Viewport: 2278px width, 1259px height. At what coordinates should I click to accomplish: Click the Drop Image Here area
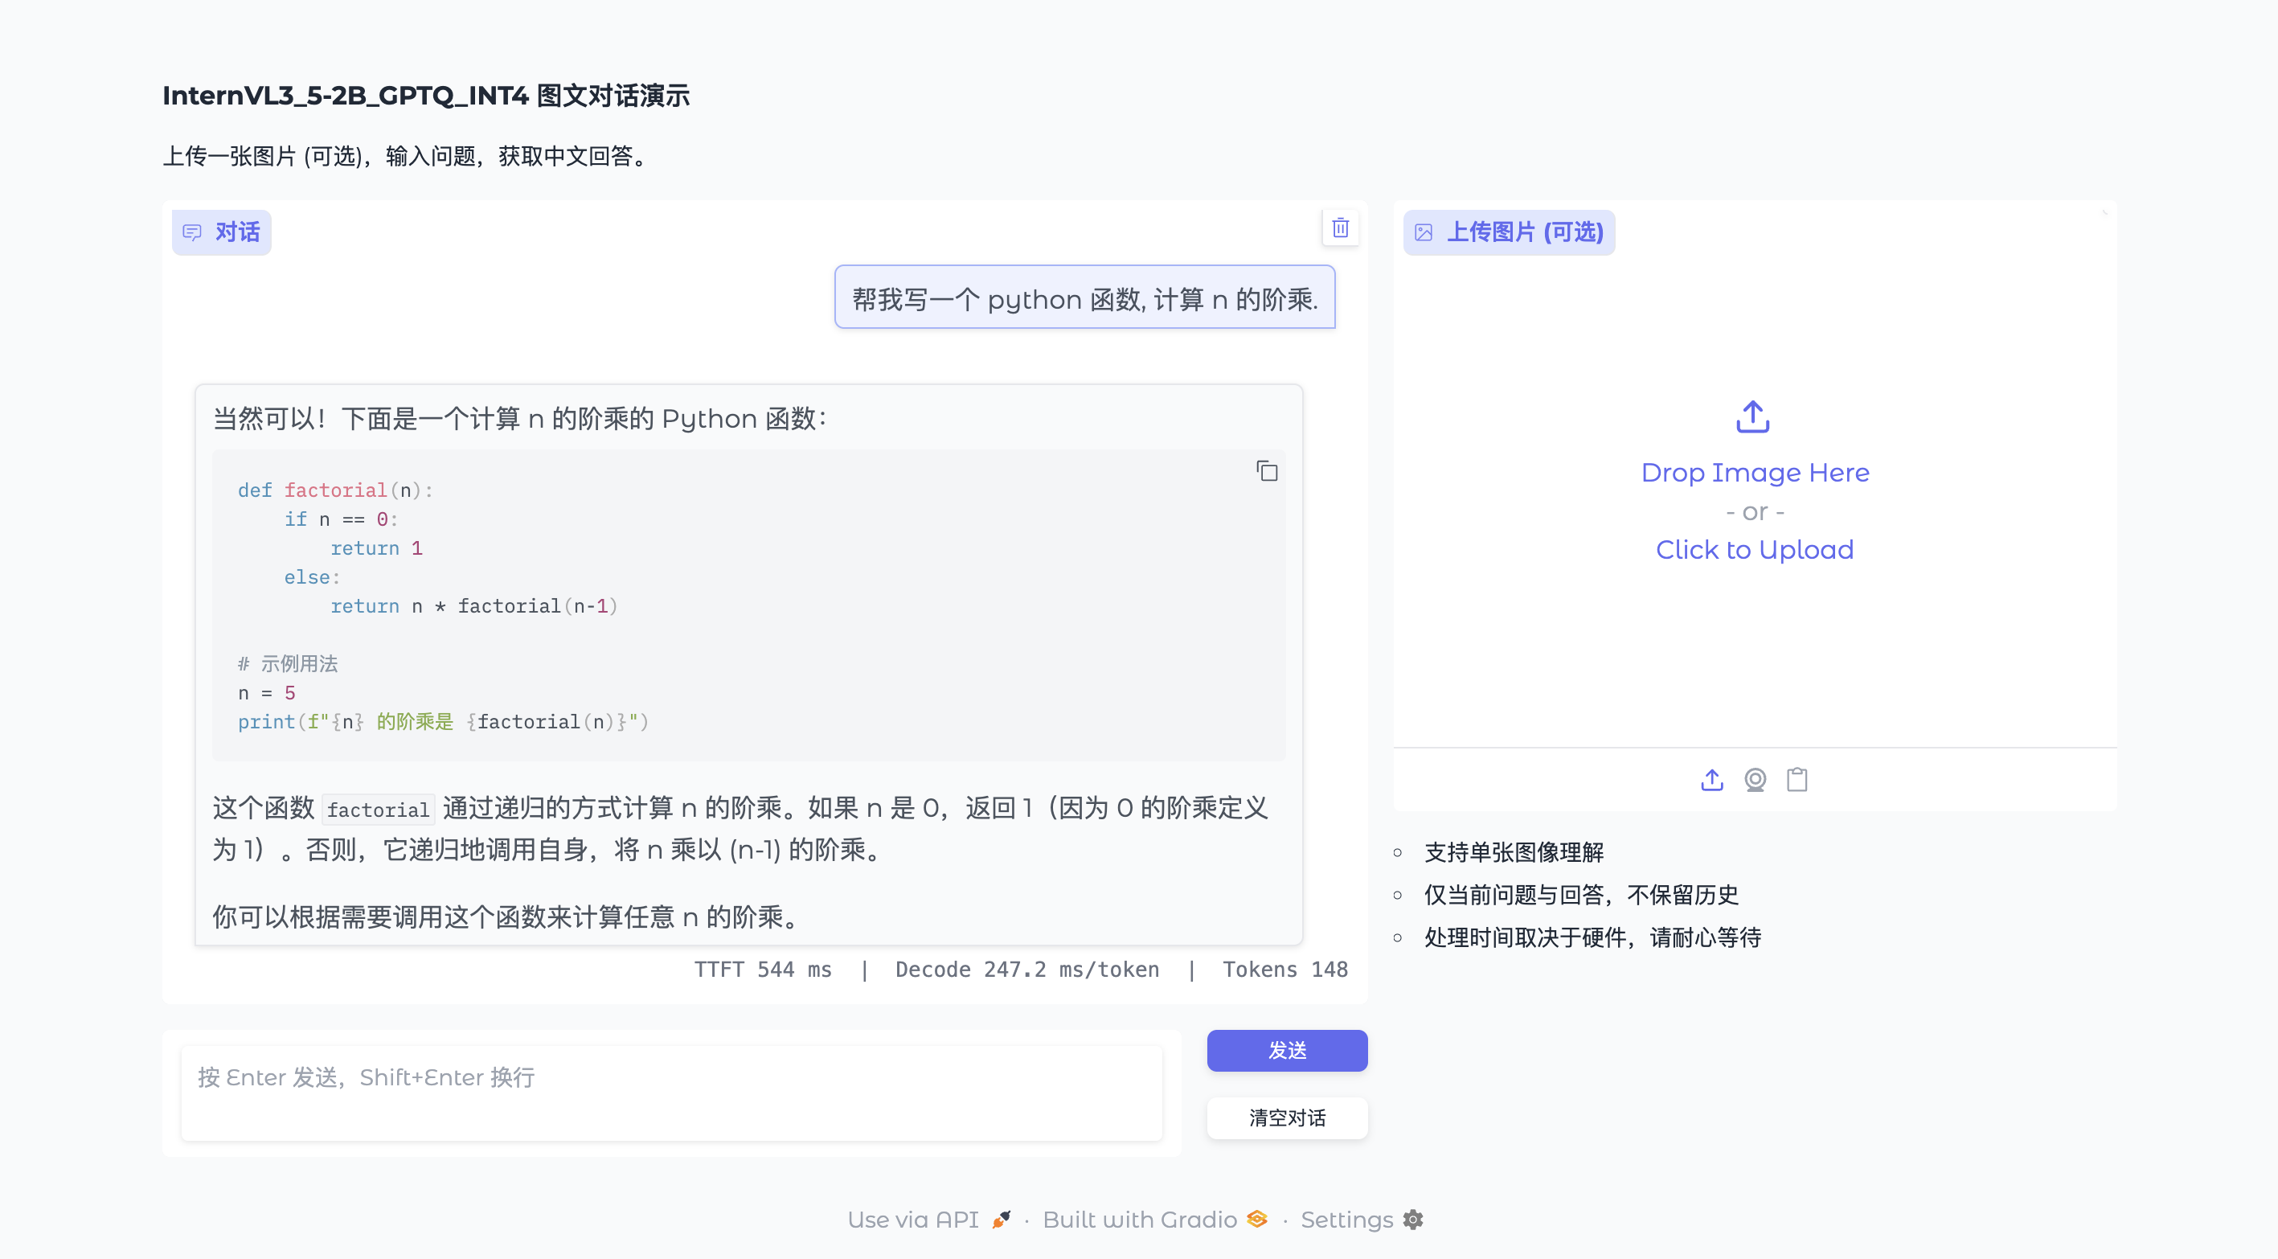click(1755, 473)
